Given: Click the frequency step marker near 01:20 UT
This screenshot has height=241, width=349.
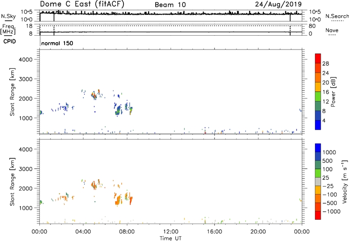Looking at the screenshot, I should (x=54, y=30).
